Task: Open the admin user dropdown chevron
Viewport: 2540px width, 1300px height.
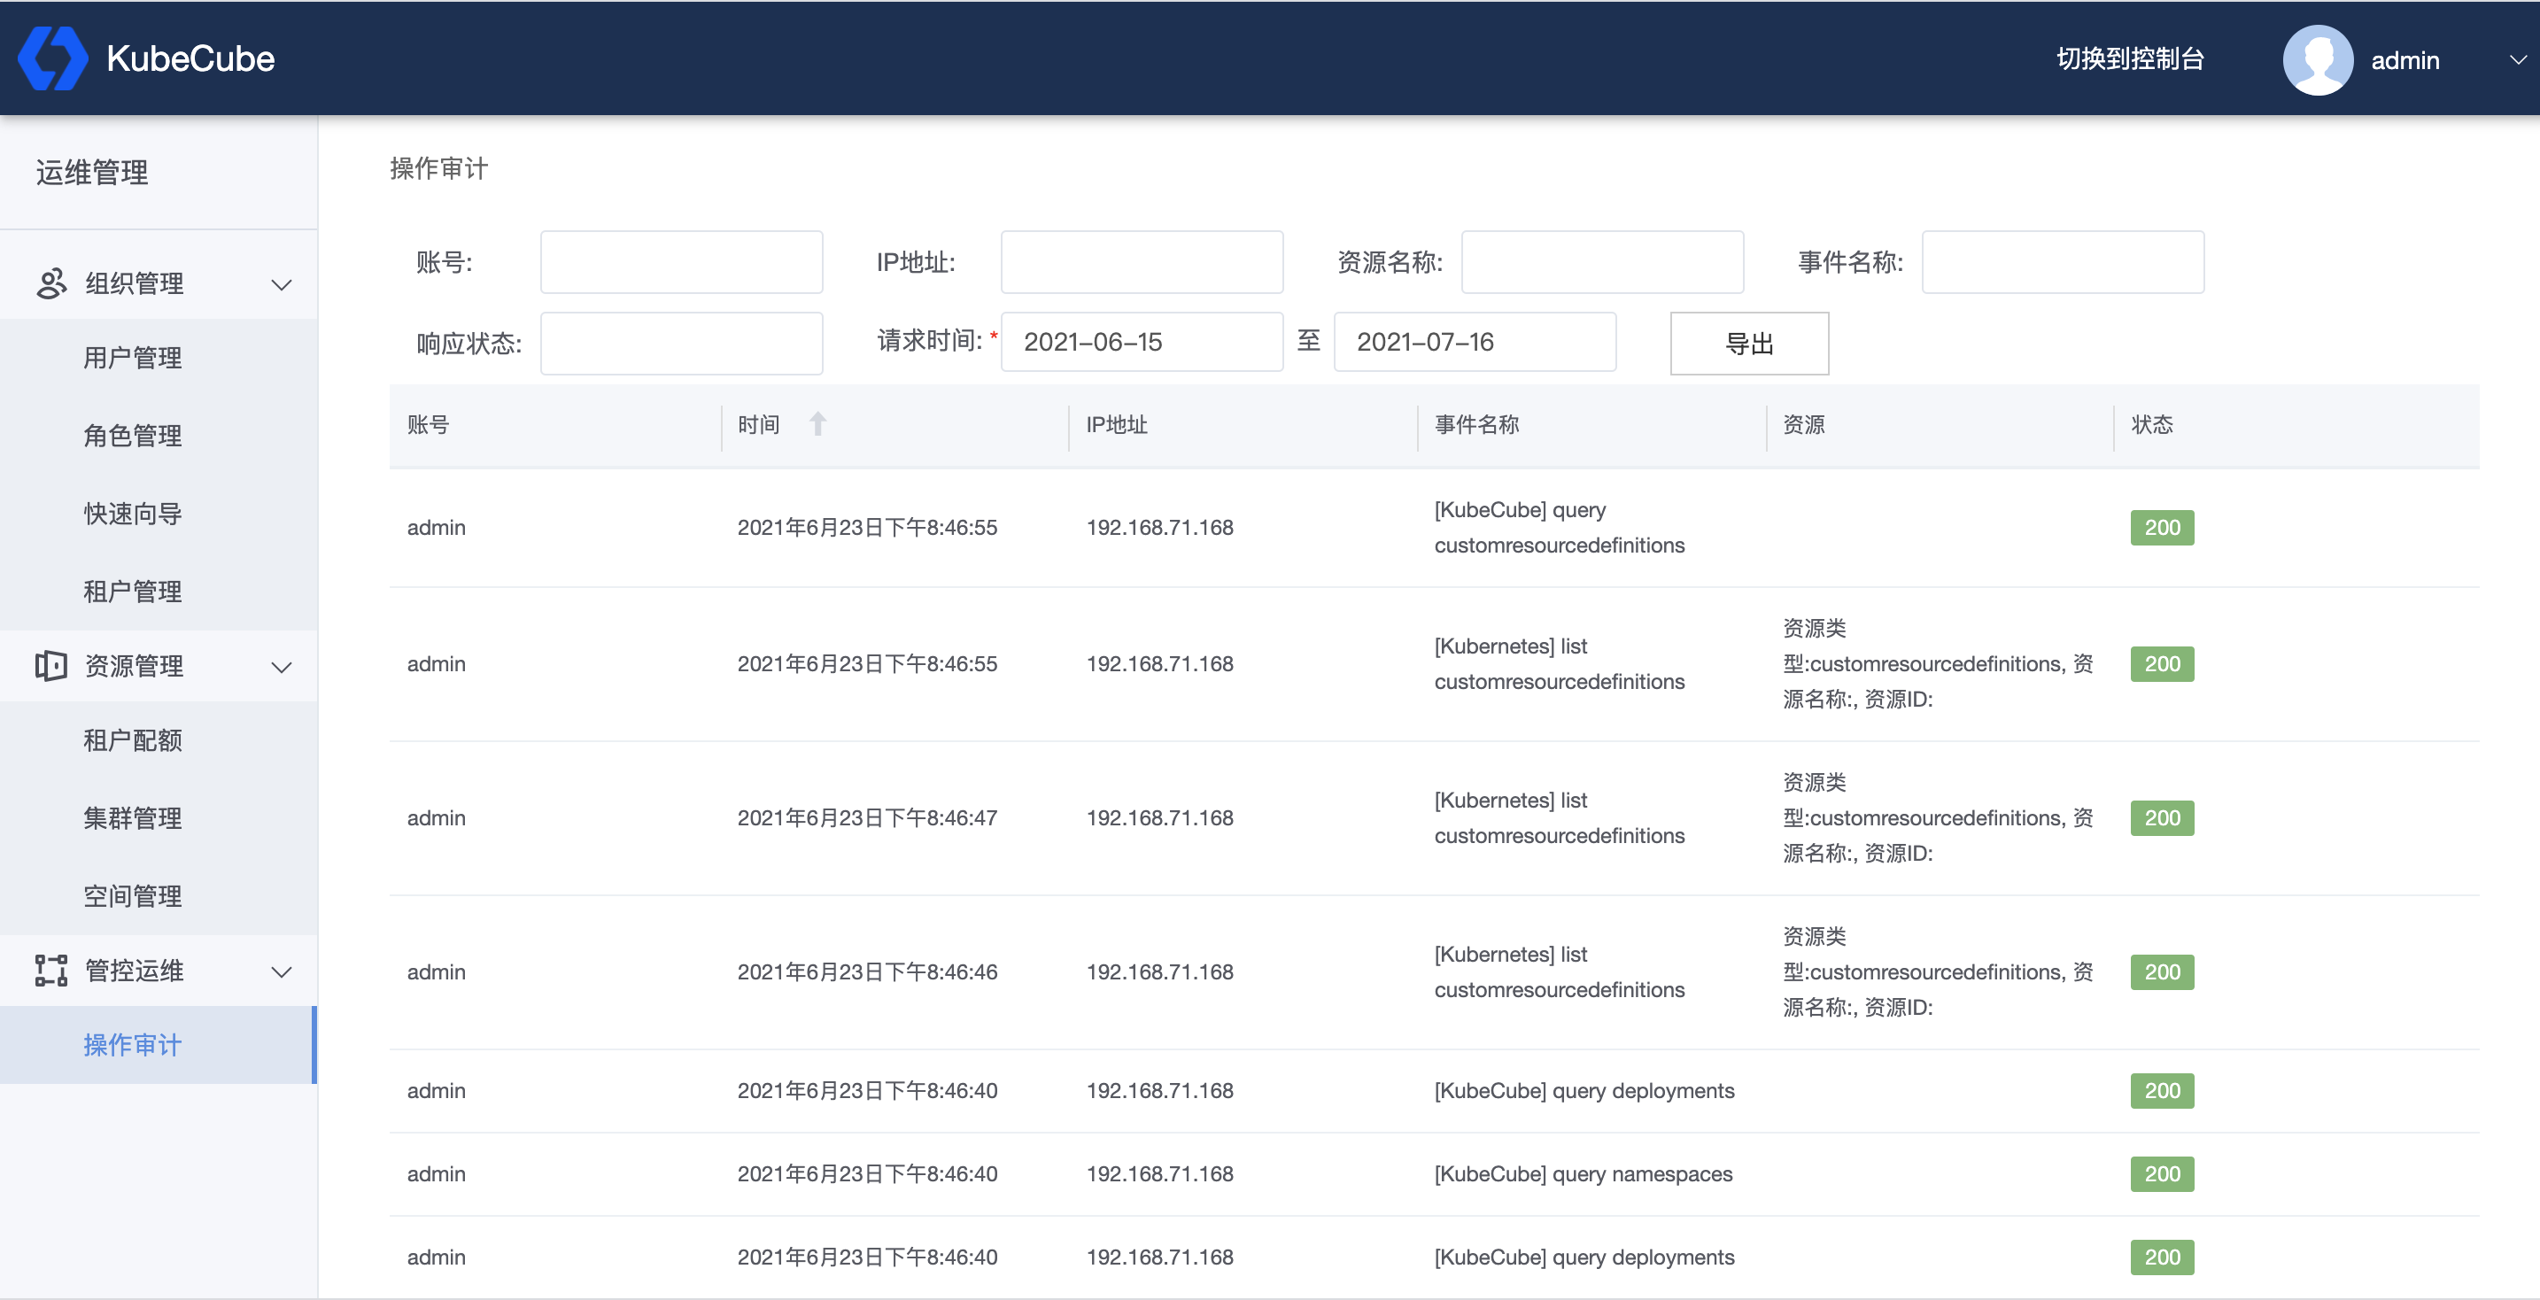Action: pos(2517,60)
